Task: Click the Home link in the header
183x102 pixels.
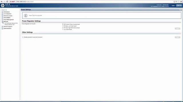Action: (x=173, y=6)
